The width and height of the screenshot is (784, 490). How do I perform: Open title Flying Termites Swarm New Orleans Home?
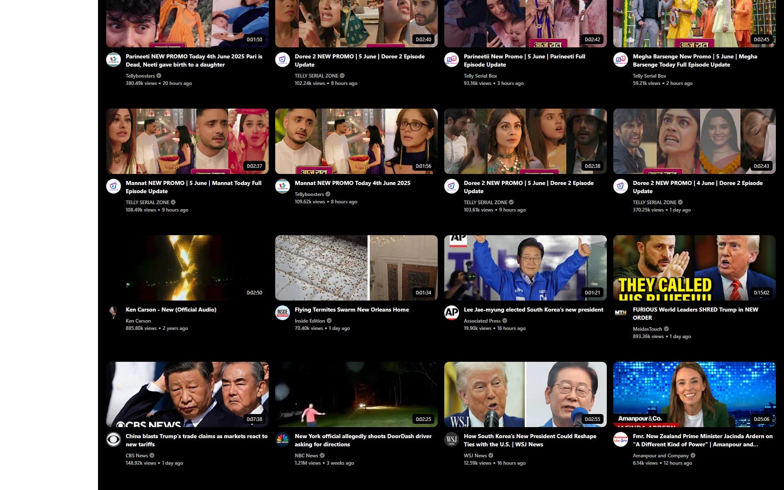(352, 310)
